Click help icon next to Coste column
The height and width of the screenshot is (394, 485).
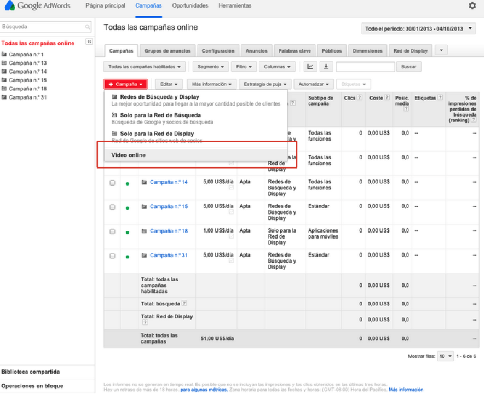(x=387, y=98)
